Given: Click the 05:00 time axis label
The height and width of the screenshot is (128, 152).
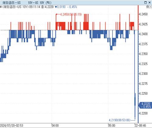Looking at the screenshot, I should point(112,126).
